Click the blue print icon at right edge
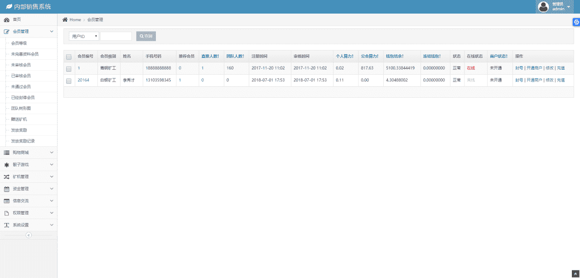The width and height of the screenshot is (580, 278). pos(576,22)
